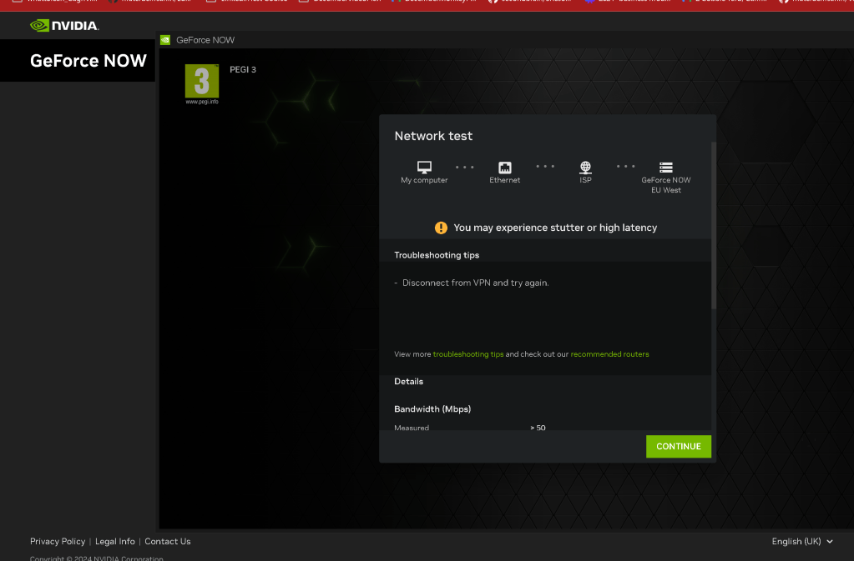Viewport: 854px width, 561px height.
Task: Click the Ethernet port icon
Action: (505, 168)
